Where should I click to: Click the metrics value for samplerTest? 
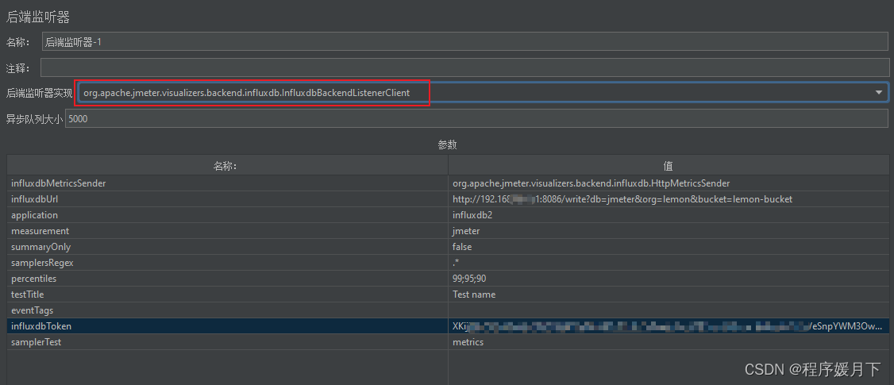[669, 342]
